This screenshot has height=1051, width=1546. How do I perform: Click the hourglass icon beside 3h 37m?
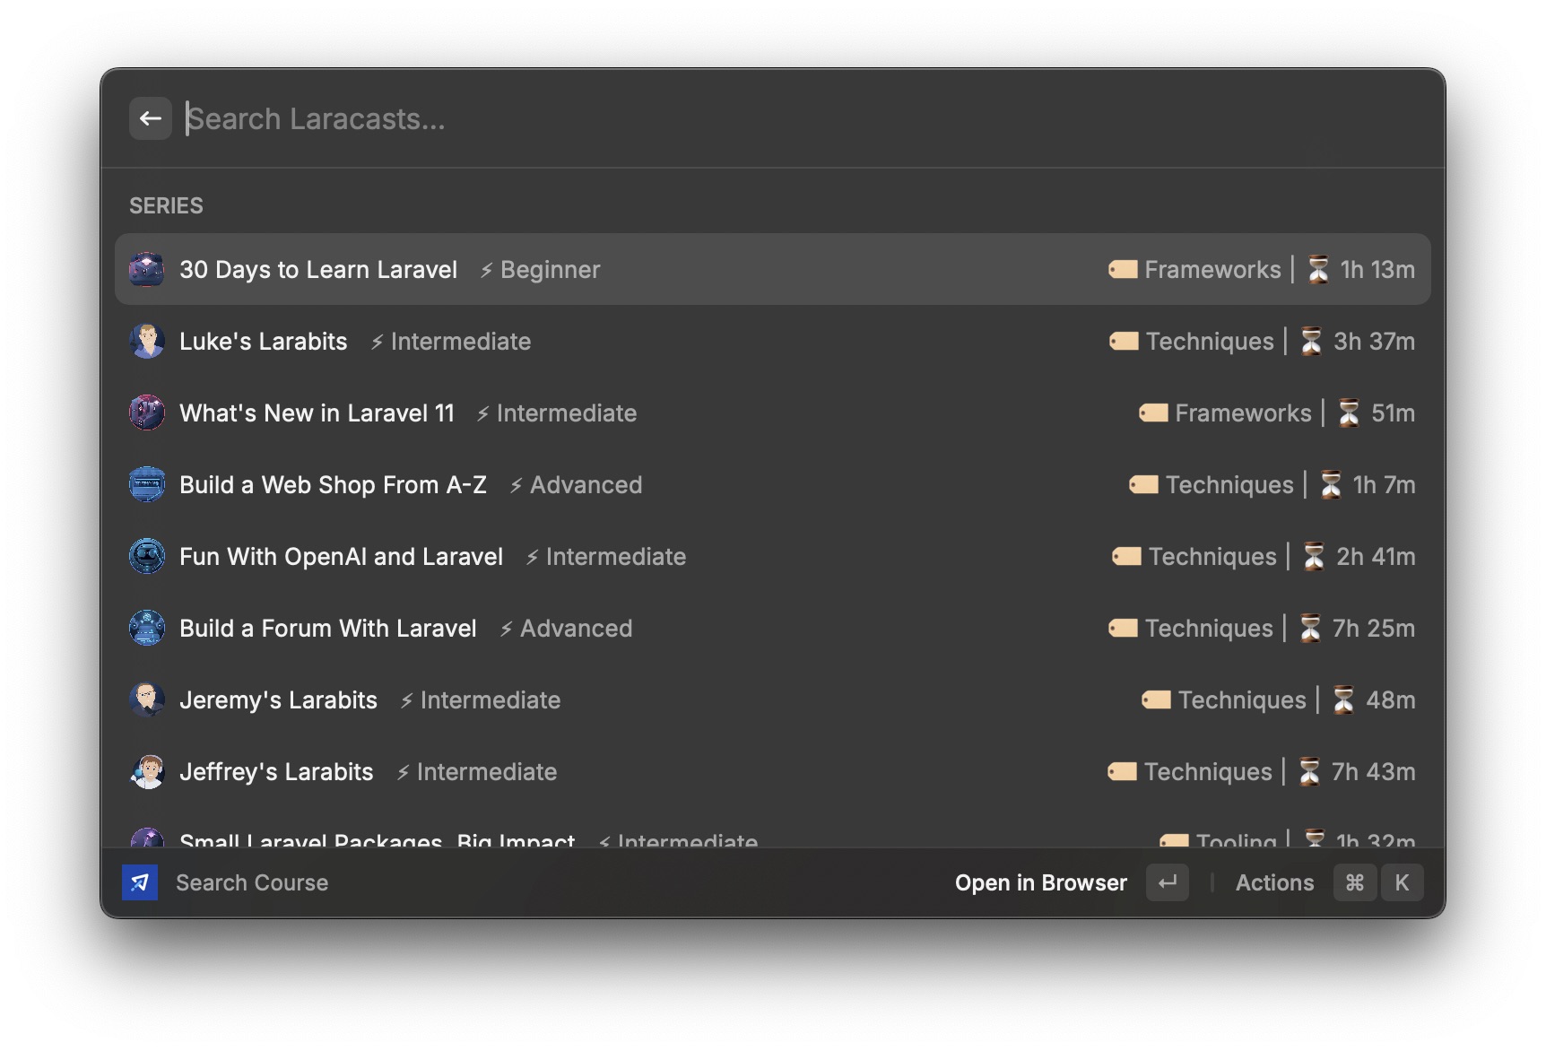point(1311,341)
